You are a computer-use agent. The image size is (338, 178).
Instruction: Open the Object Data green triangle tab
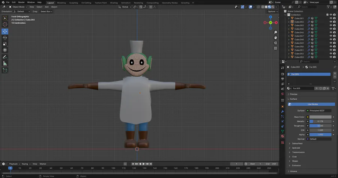click(x=282, y=131)
